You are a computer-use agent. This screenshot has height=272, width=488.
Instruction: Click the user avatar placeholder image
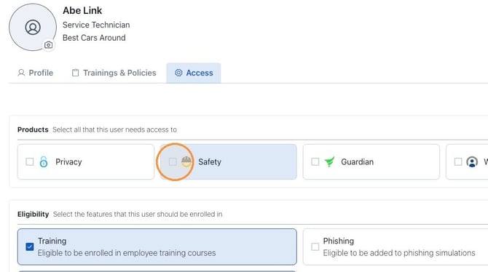(33, 27)
